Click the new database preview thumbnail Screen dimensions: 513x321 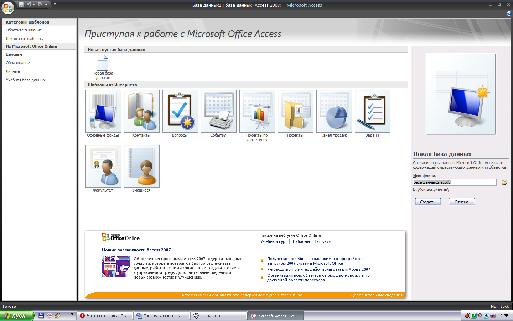(461, 94)
